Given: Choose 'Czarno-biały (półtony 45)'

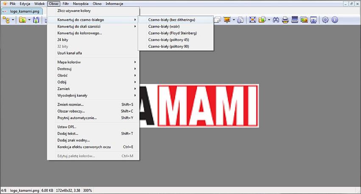Looking at the screenshot, I should click(176, 40).
